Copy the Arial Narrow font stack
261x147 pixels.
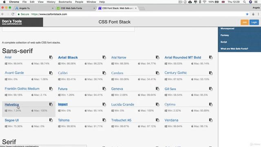[x=157, y=57]
